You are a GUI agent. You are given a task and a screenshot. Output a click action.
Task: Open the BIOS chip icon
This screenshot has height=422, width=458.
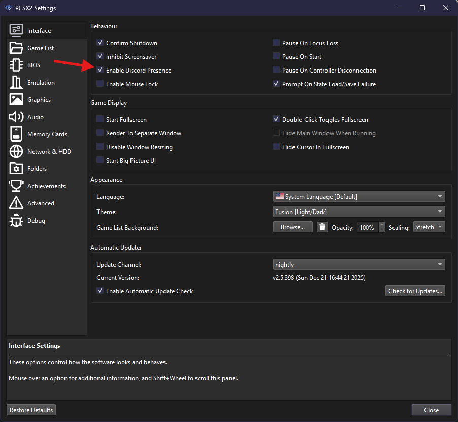tap(16, 65)
